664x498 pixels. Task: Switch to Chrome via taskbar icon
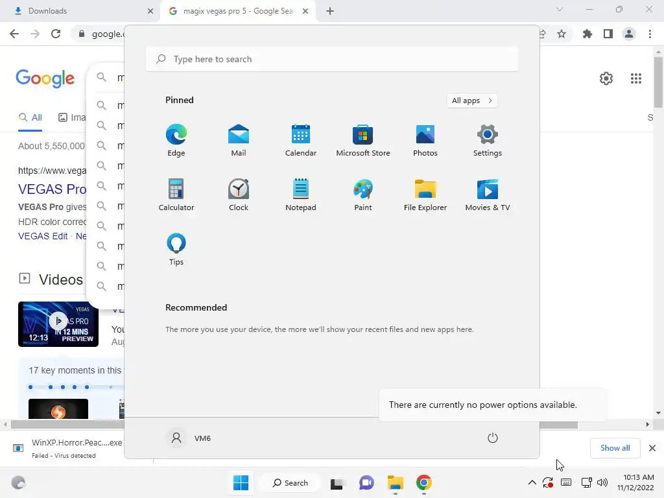(424, 482)
